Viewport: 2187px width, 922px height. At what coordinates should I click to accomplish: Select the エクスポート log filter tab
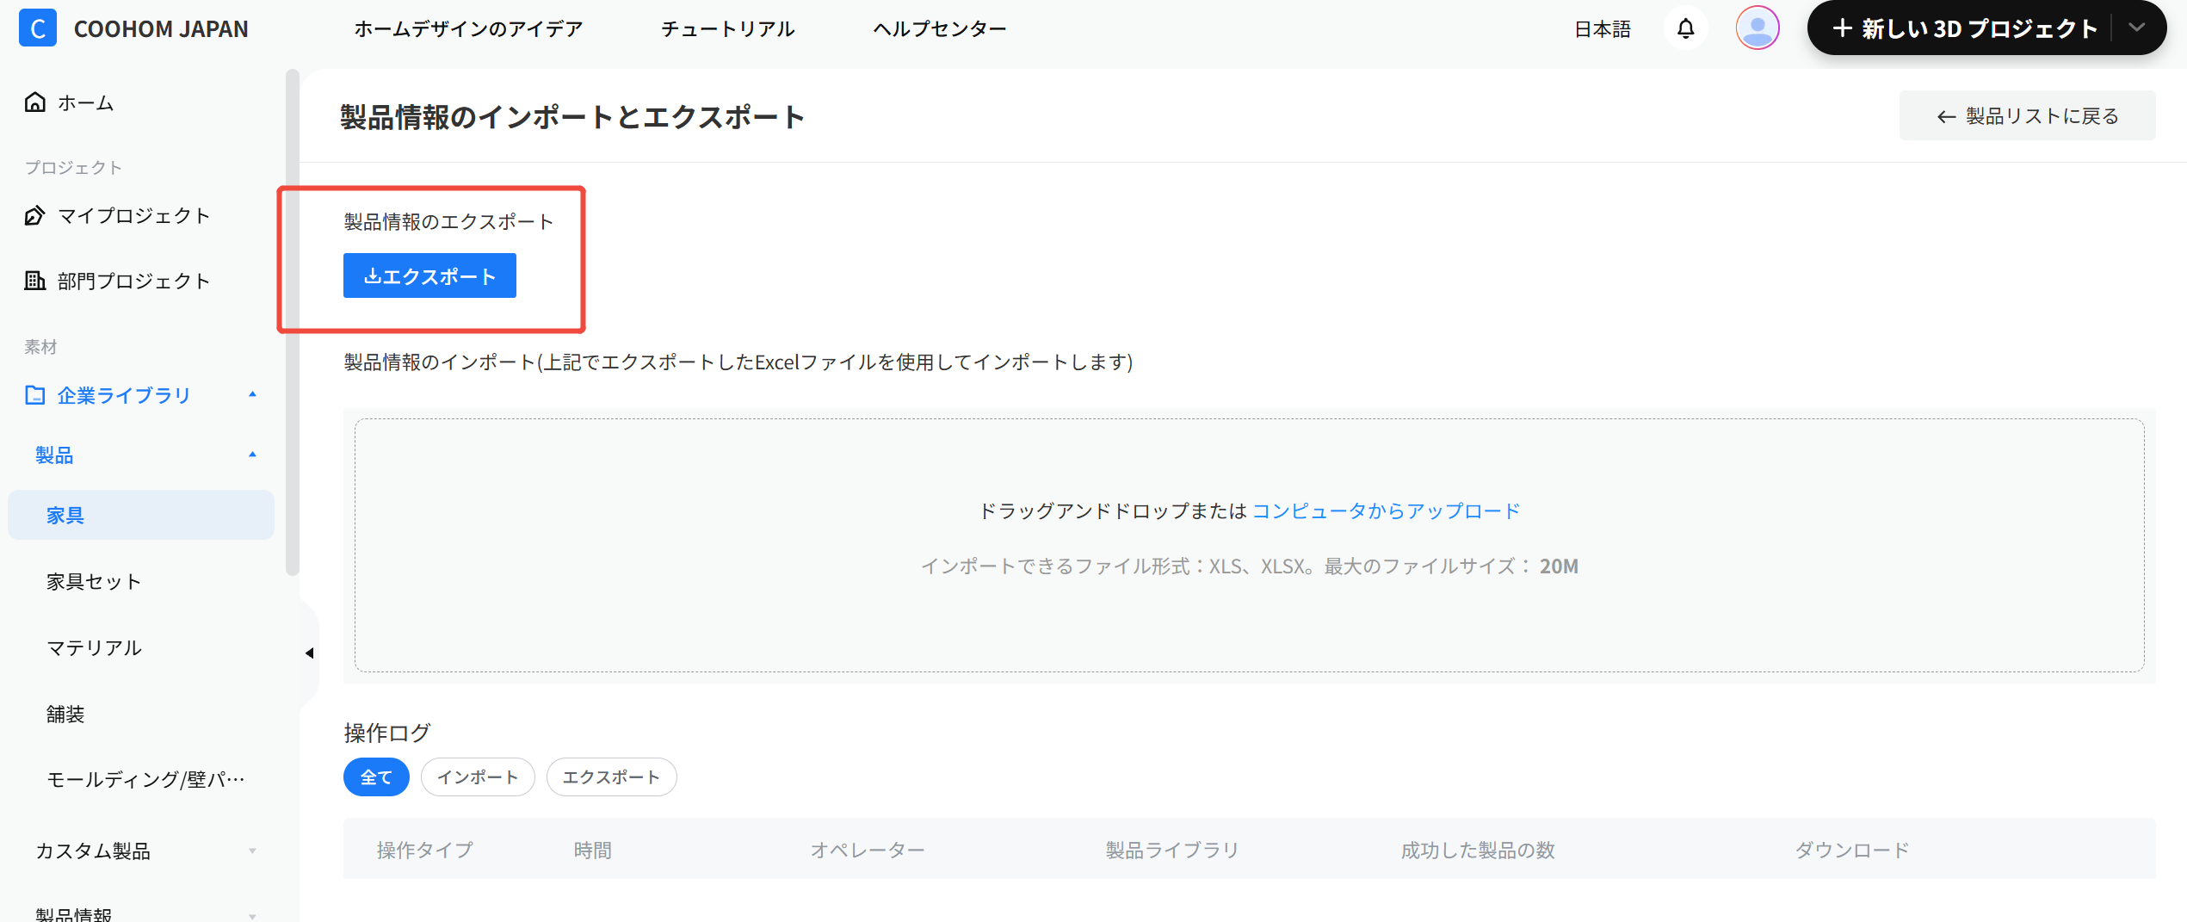coord(611,777)
